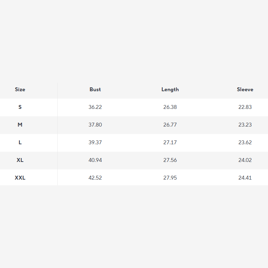Click the Sleeve column header
This screenshot has width=268, height=268.
point(245,89)
